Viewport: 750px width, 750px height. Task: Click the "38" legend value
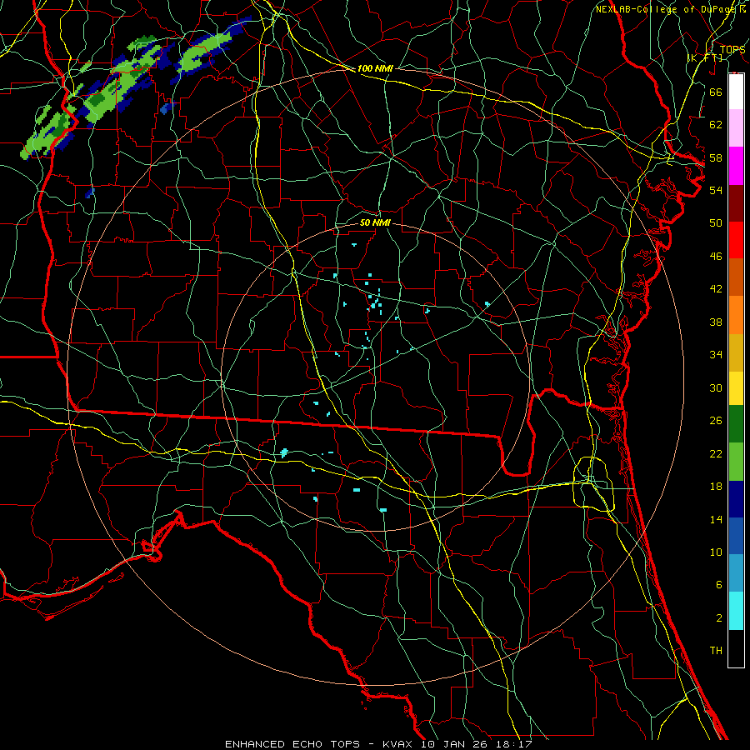point(716,322)
